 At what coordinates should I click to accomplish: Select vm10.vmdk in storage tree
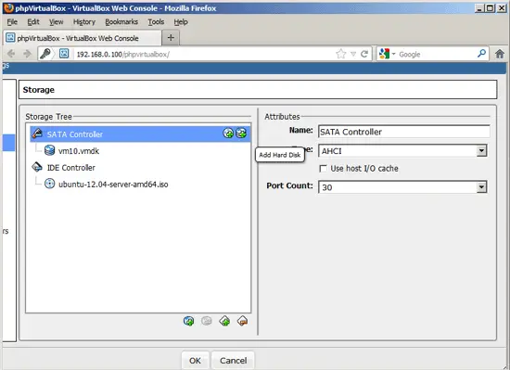coord(79,151)
